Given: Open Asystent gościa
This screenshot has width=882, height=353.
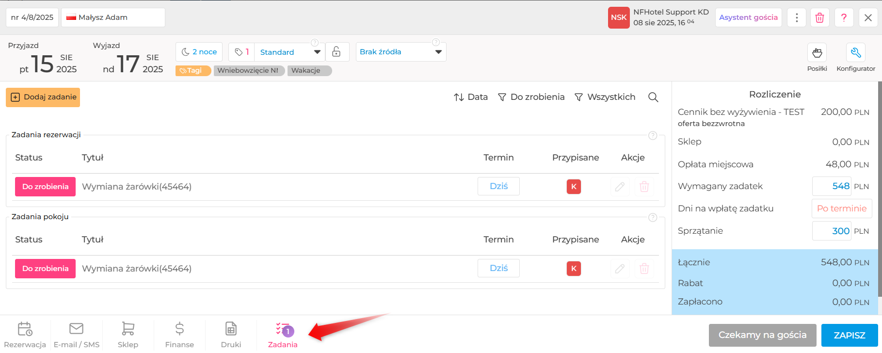Looking at the screenshot, I should [x=748, y=17].
